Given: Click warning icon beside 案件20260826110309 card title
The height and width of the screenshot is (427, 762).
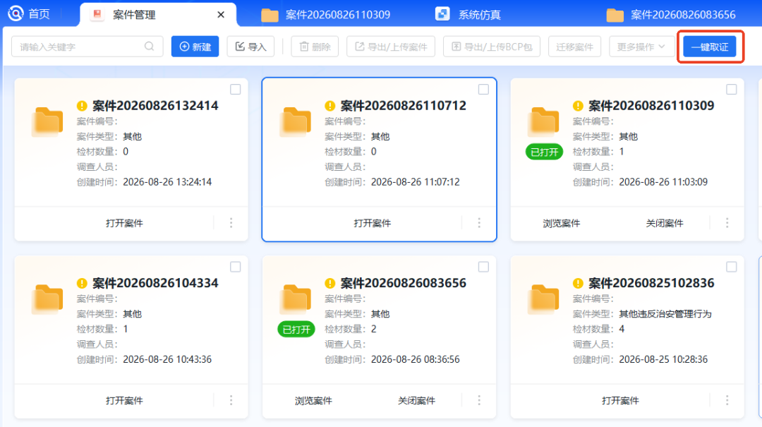Looking at the screenshot, I should pos(578,106).
